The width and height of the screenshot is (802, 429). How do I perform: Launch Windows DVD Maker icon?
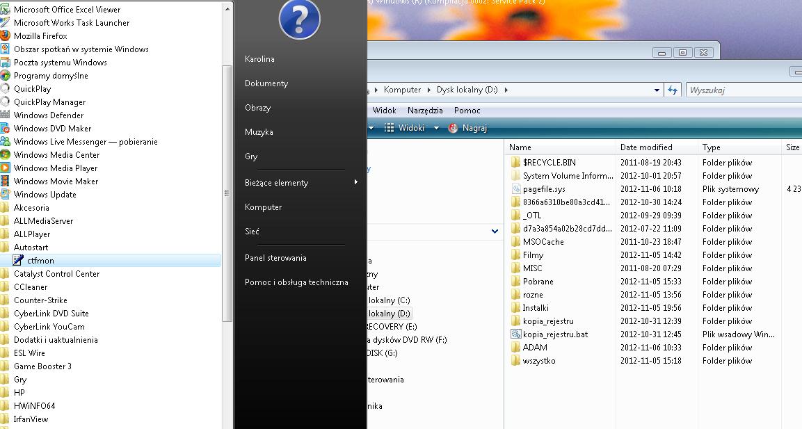(x=5, y=129)
